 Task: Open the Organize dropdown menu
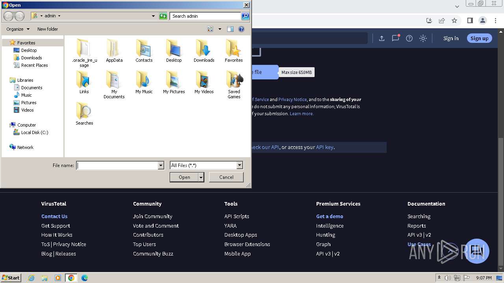click(x=18, y=29)
